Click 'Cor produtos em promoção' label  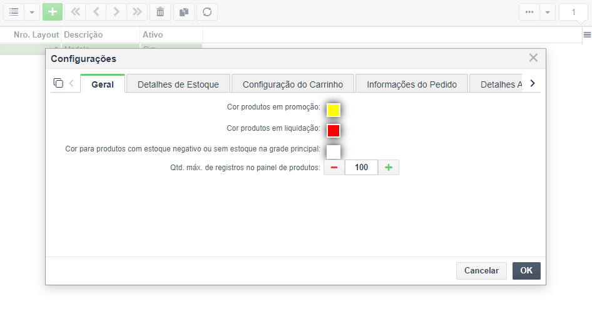point(273,107)
